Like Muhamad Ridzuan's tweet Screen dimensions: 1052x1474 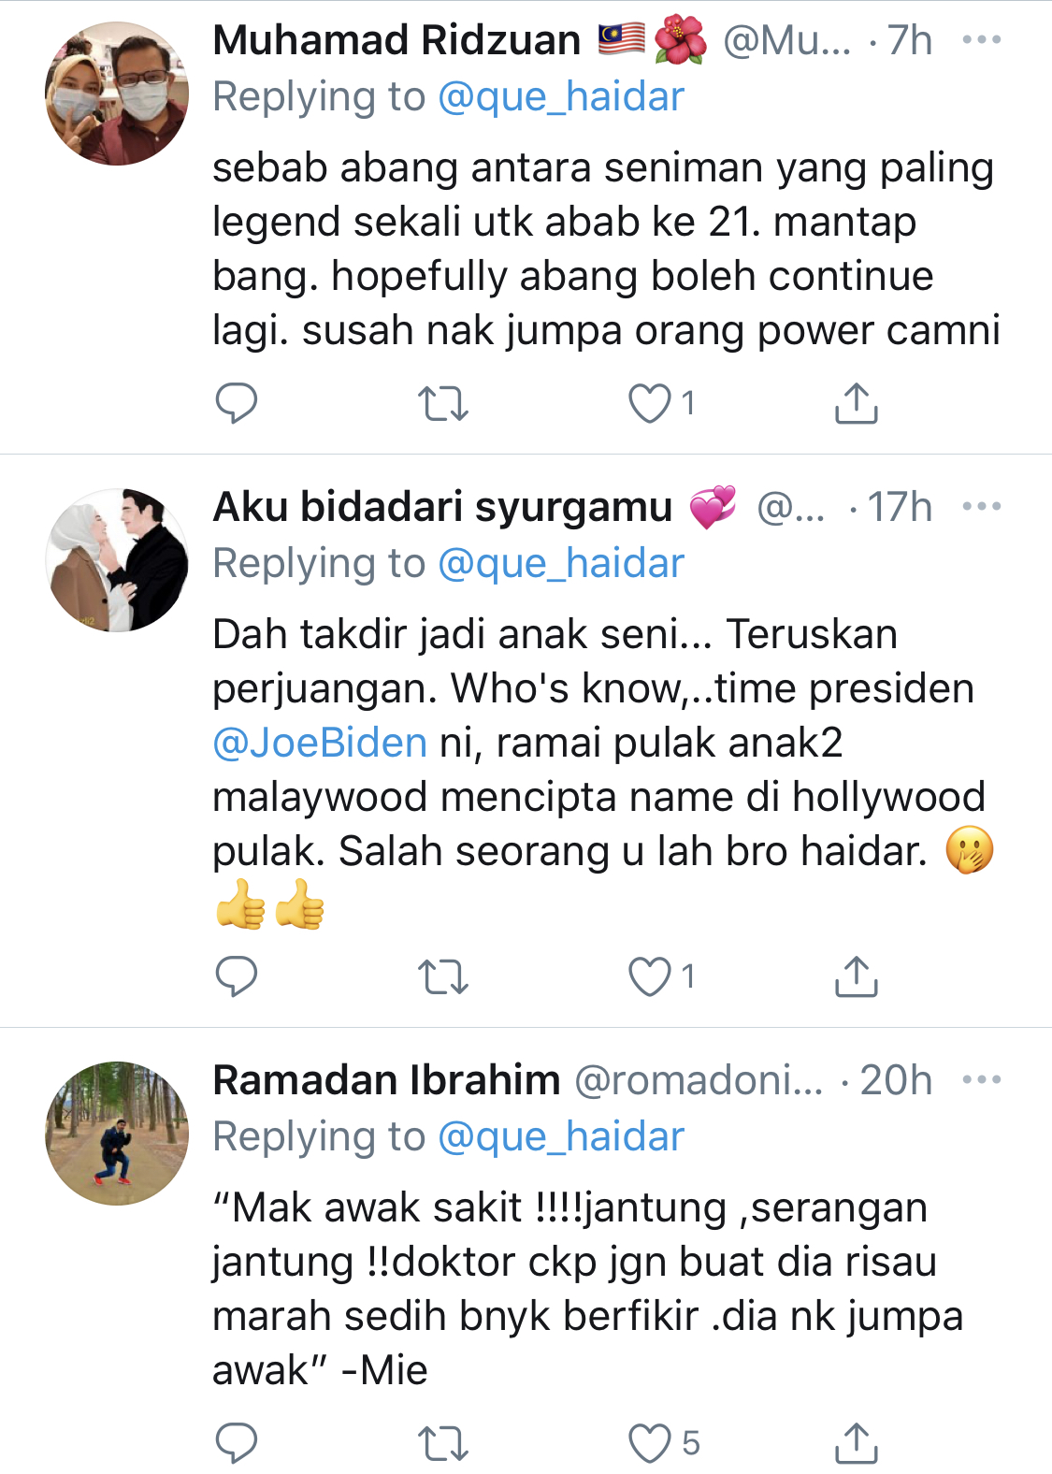click(x=650, y=403)
